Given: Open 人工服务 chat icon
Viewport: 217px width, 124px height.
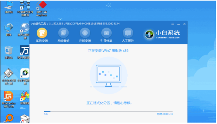Looking at the screenshot, I should pos(128,33).
